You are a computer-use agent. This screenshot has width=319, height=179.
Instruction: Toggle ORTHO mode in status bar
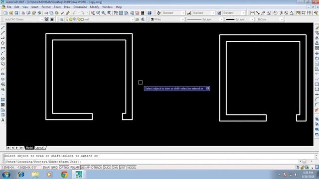(x=64, y=168)
